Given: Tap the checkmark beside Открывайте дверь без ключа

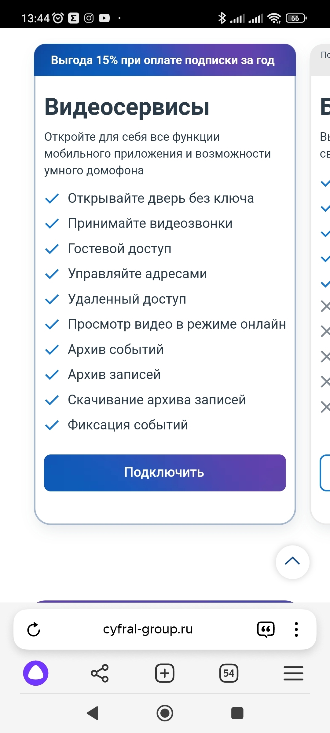Looking at the screenshot, I should coord(52,199).
